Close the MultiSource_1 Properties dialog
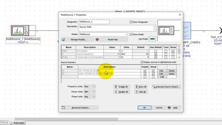 pyautogui.click(x=180, y=15)
